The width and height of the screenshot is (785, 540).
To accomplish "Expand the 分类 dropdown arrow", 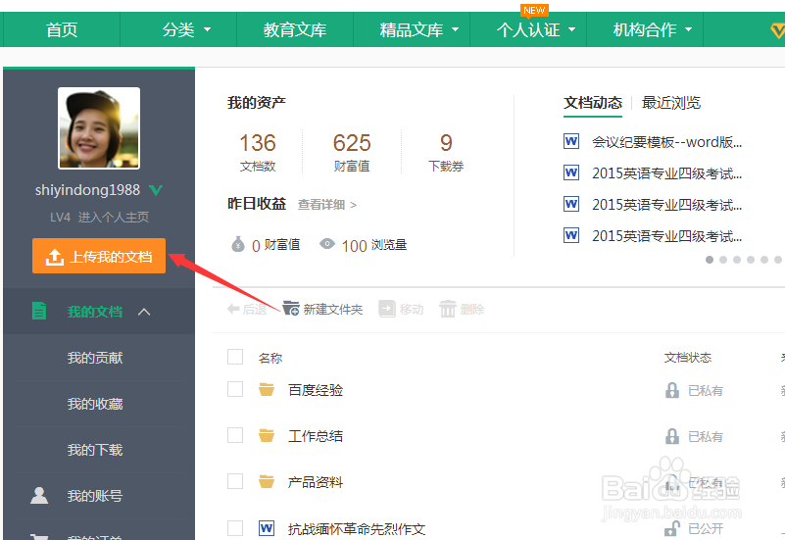I will pyautogui.click(x=207, y=29).
